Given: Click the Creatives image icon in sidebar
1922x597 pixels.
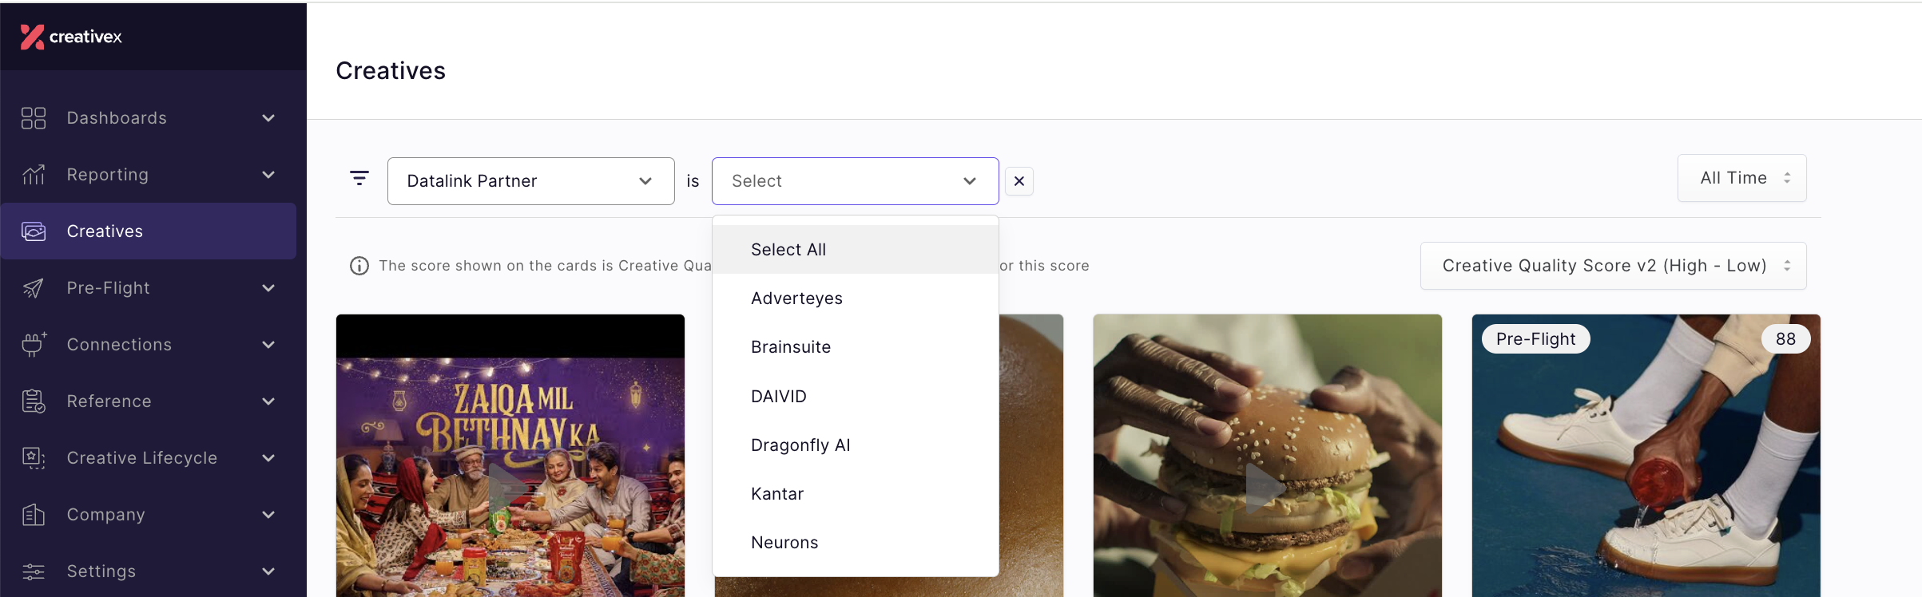Looking at the screenshot, I should [x=34, y=231].
